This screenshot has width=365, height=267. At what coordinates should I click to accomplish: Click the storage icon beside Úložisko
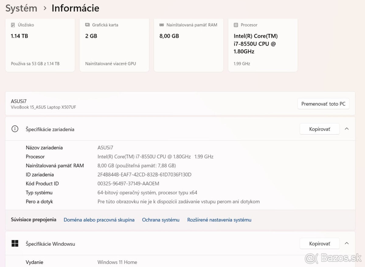click(13, 25)
